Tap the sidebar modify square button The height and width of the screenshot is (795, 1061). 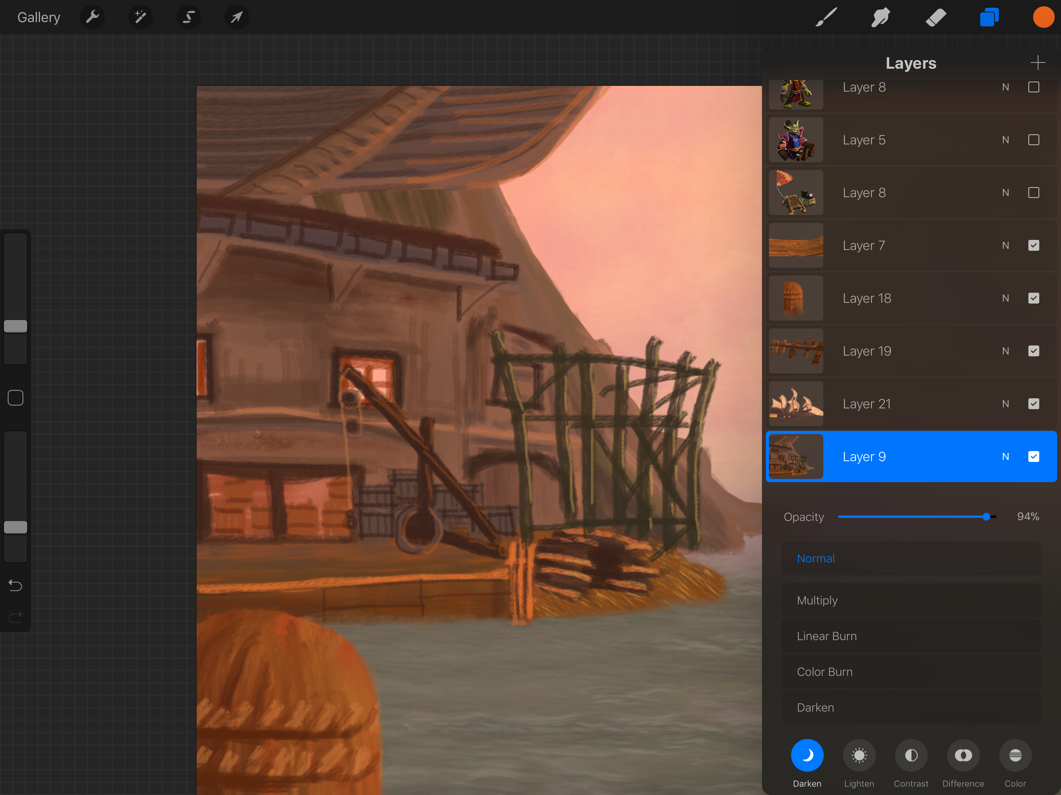tap(16, 397)
